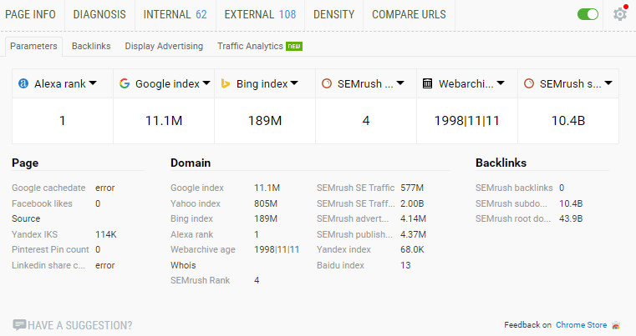The height and width of the screenshot is (336, 636).
Task: Open the EXTERNAL 108 links tab
Action: point(261,14)
